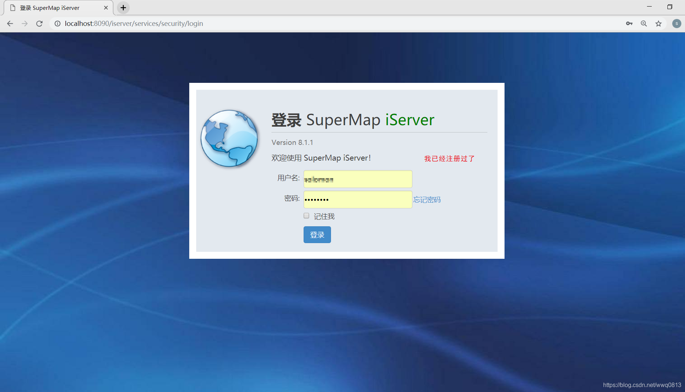Check the 记住我 checkbox
This screenshot has height=392, width=685.
tap(307, 216)
